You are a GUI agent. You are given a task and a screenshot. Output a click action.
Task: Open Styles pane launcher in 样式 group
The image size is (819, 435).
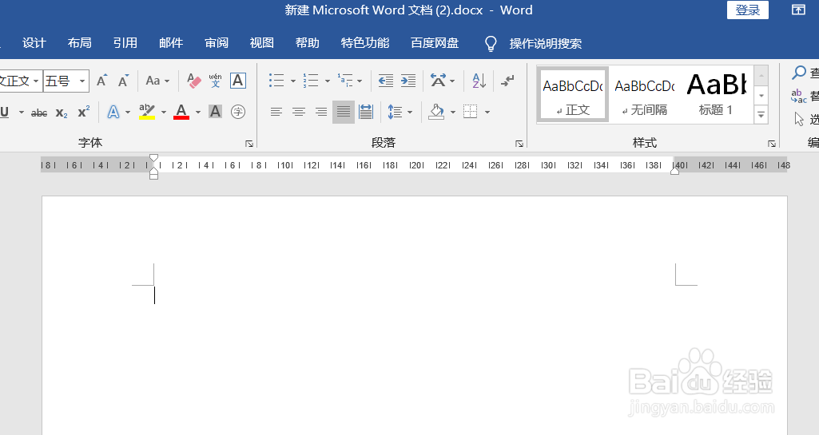click(772, 144)
